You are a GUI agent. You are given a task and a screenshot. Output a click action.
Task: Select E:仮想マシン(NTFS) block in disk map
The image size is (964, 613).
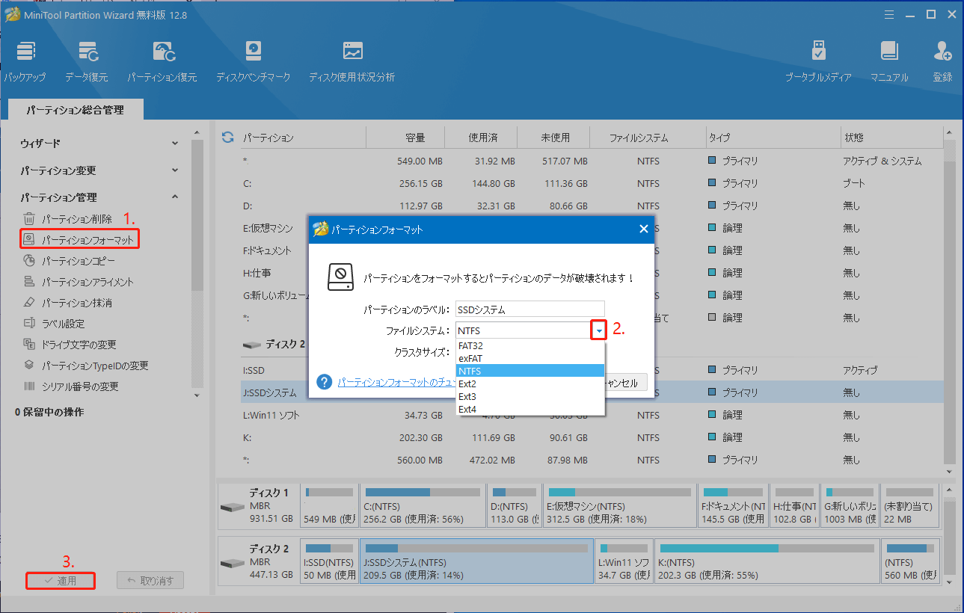click(x=618, y=506)
